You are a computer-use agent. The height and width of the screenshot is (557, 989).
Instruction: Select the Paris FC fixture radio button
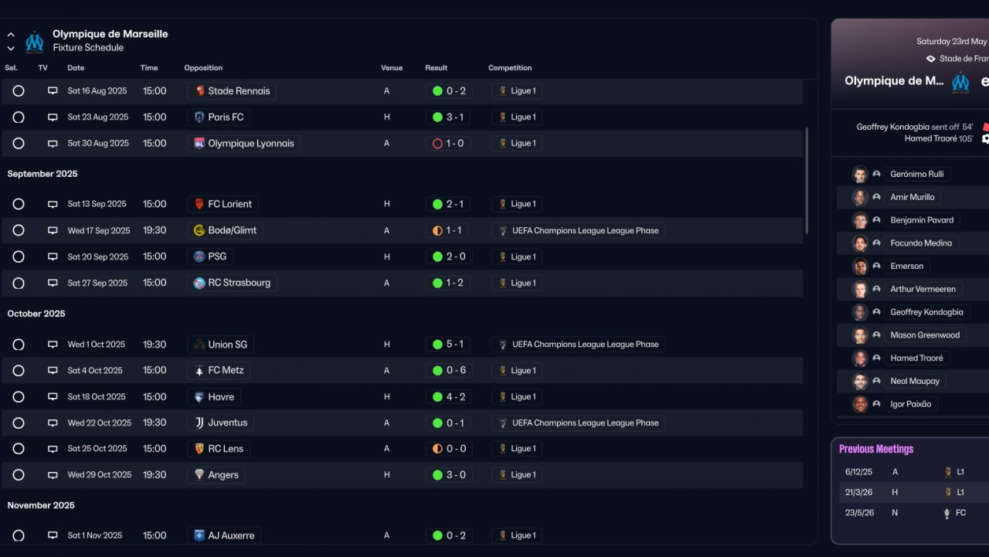tap(19, 117)
